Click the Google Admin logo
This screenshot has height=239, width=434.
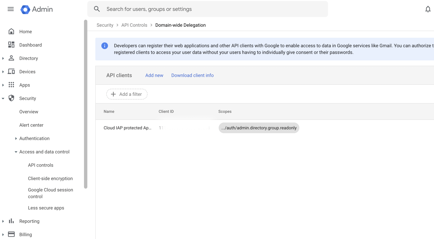25,9
